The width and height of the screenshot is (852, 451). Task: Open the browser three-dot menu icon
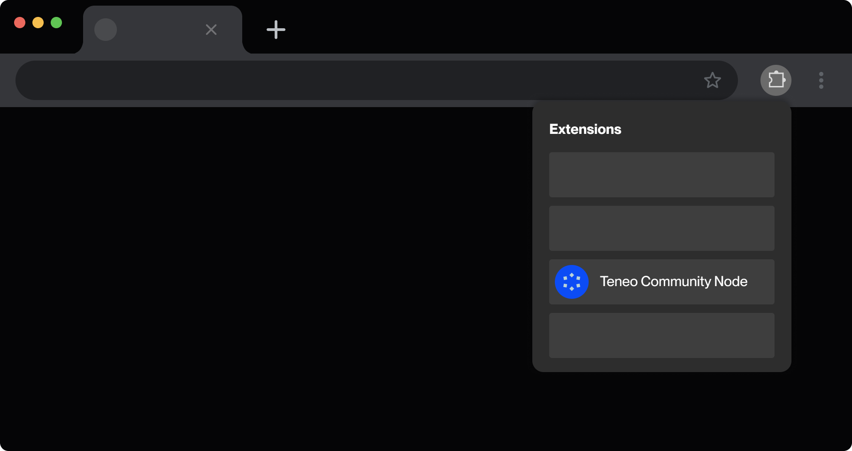[x=821, y=80]
